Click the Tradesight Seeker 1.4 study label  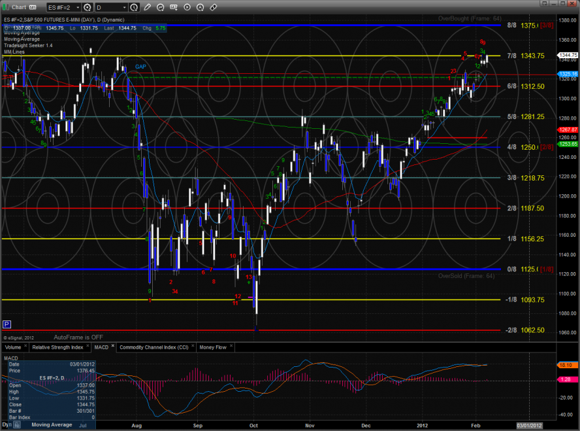(x=28, y=46)
